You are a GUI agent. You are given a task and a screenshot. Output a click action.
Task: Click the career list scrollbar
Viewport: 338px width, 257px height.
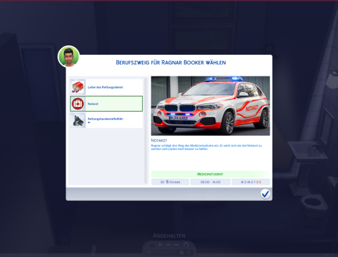point(146,131)
